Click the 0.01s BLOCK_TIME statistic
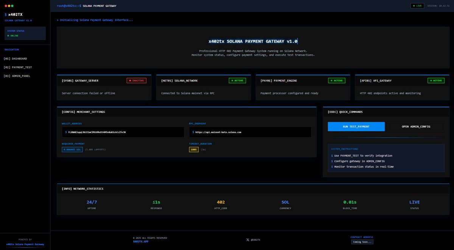The height and width of the screenshot is (250, 454). (x=350, y=205)
